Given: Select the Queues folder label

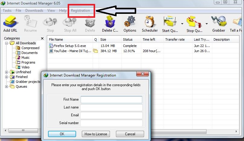Looking at the screenshot, I should [x=21, y=86].
